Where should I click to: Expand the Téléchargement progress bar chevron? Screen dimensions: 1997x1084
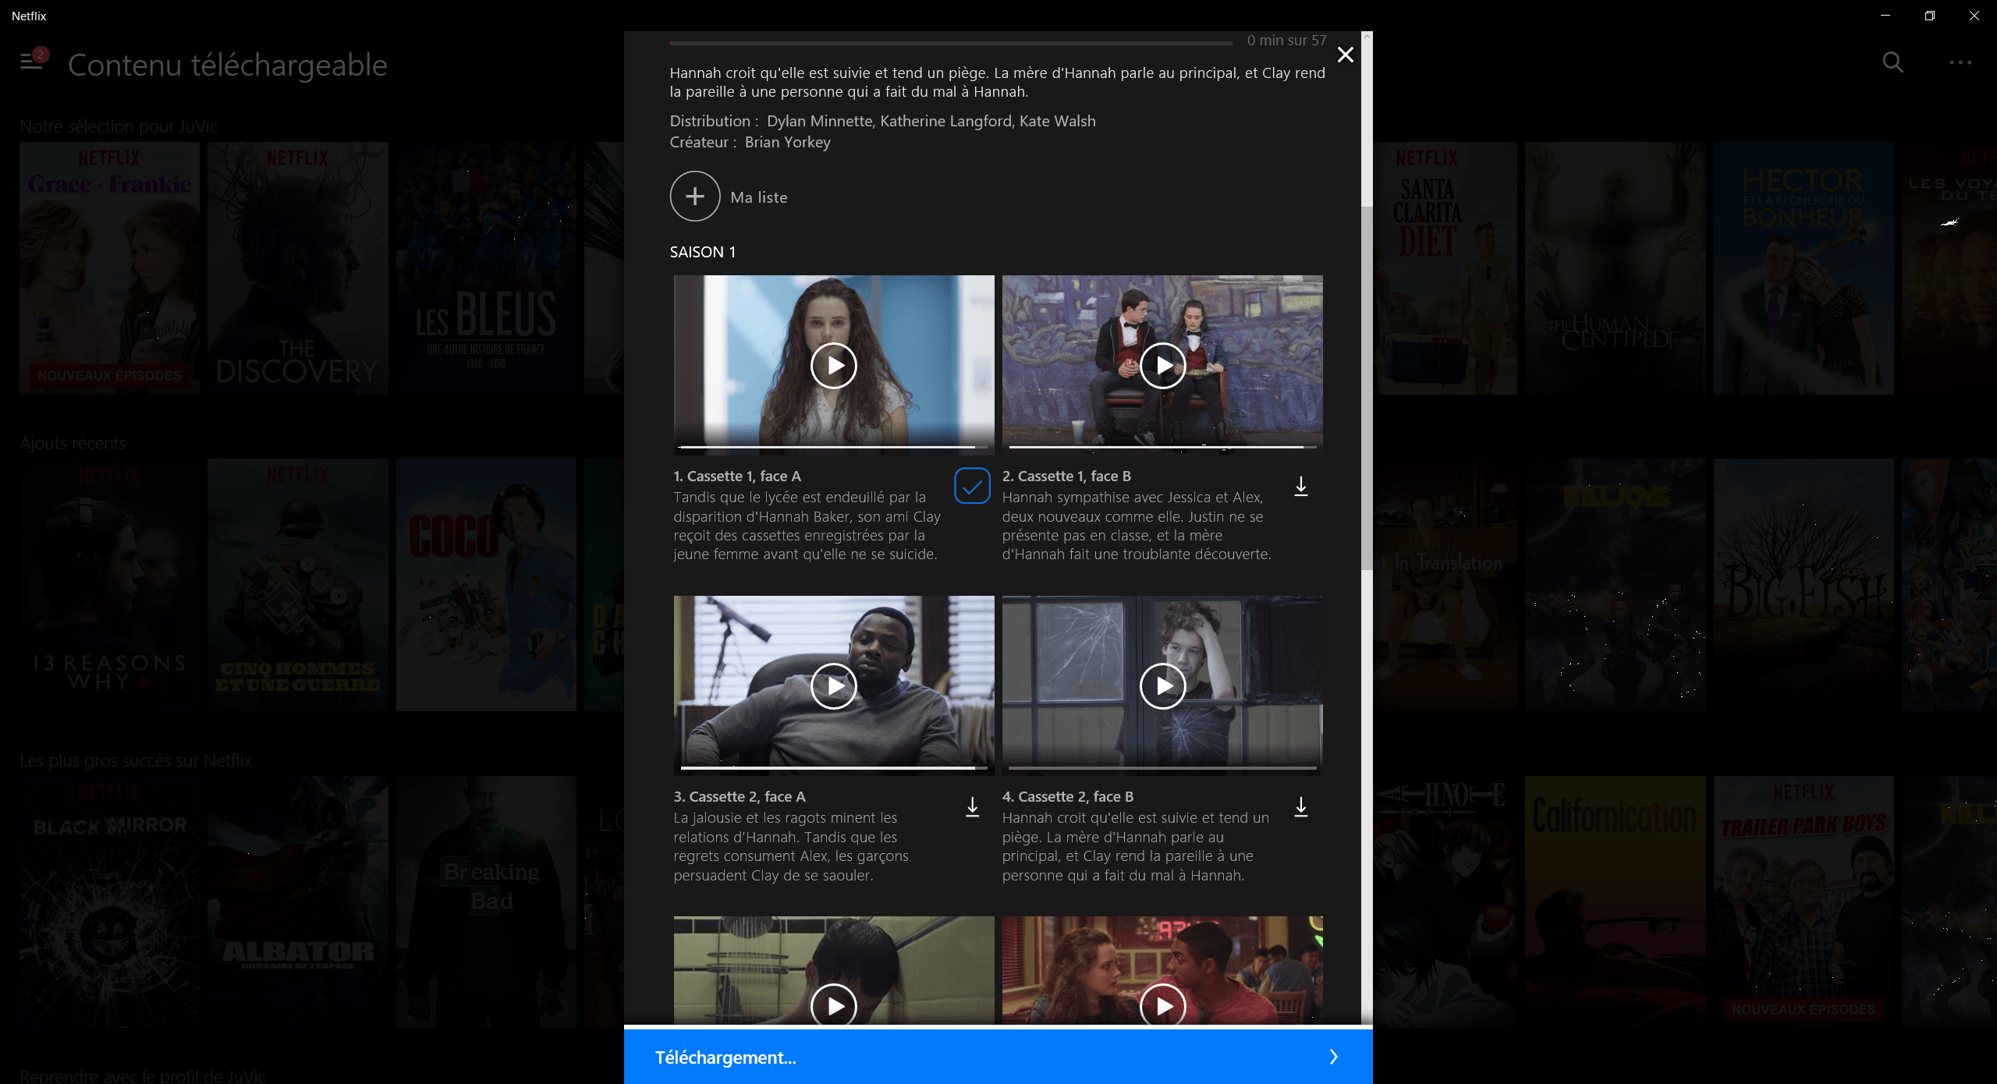pos(1333,1057)
